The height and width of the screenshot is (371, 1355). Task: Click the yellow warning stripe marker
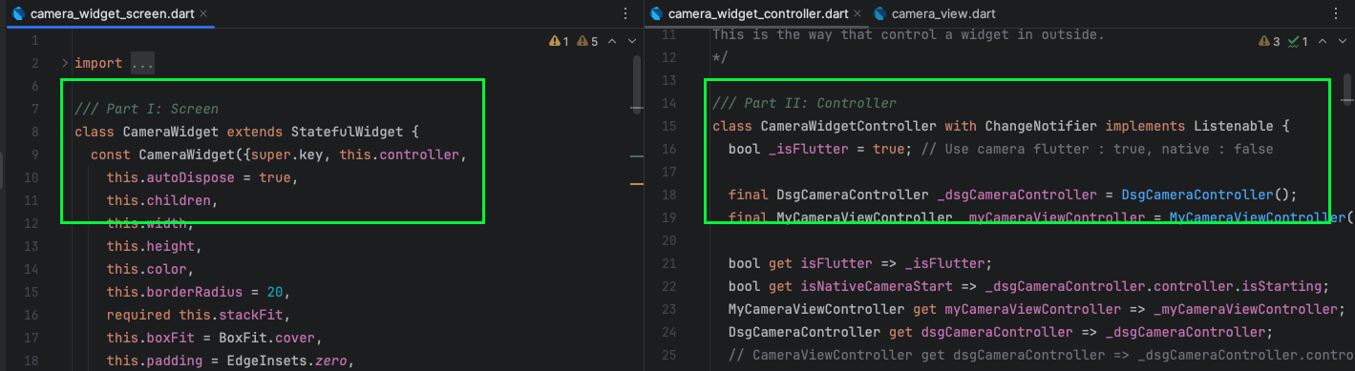(637, 183)
